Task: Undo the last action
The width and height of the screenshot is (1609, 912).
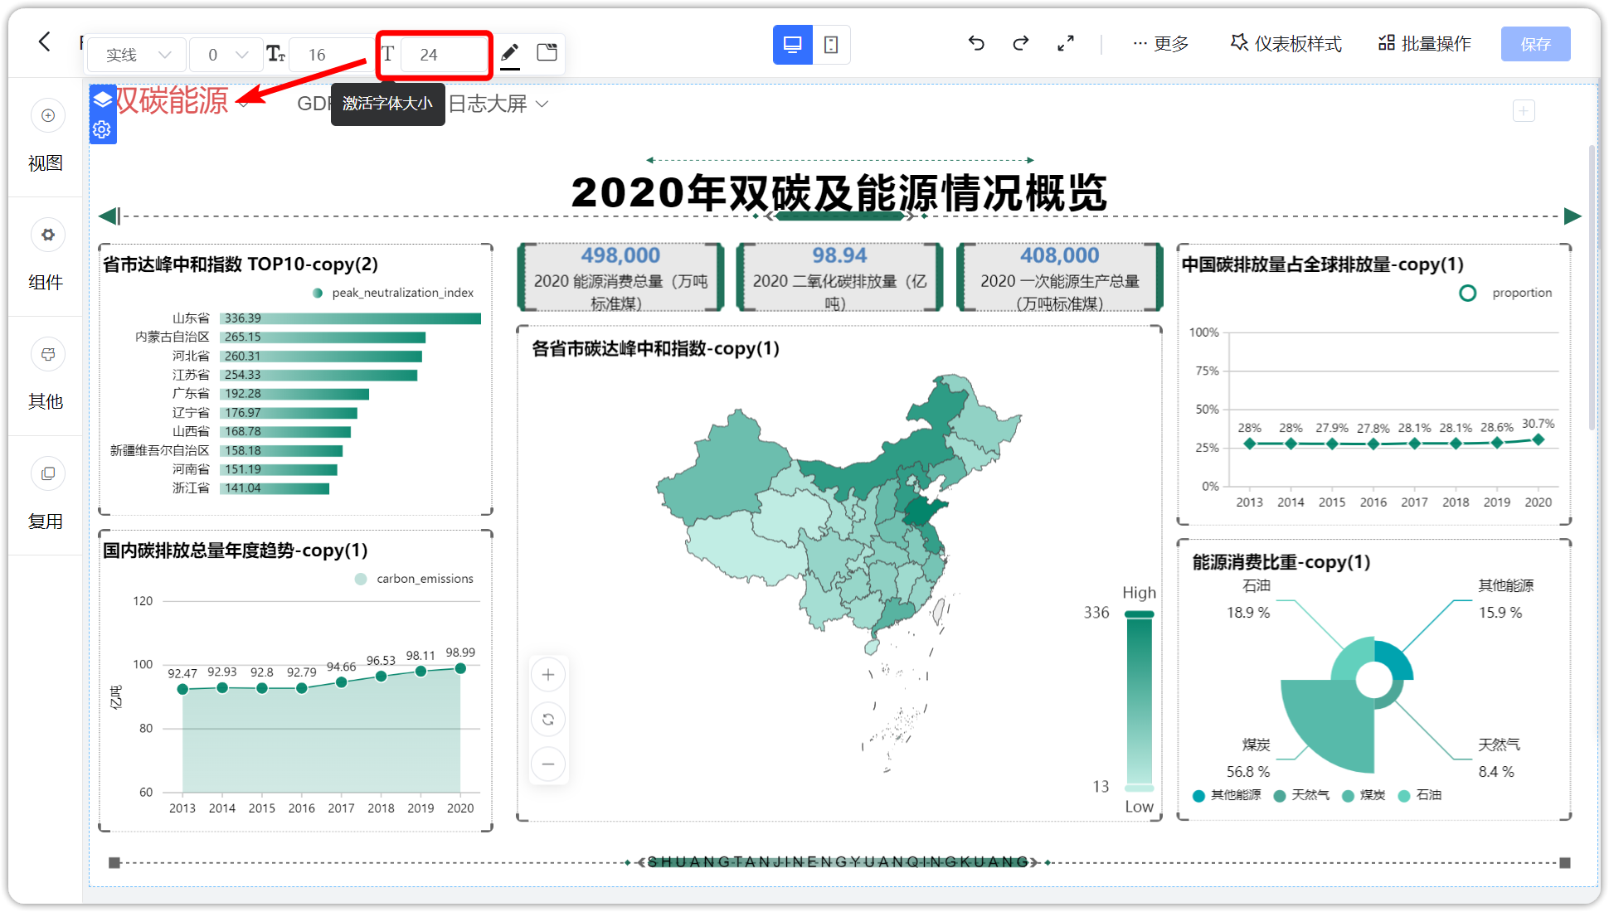Action: click(x=976, y=43)
